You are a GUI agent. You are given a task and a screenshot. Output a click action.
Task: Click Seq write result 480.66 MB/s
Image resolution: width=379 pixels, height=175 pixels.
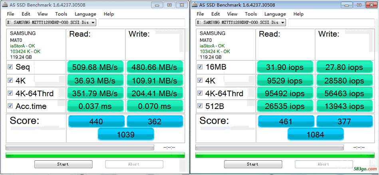coord(155,67)
